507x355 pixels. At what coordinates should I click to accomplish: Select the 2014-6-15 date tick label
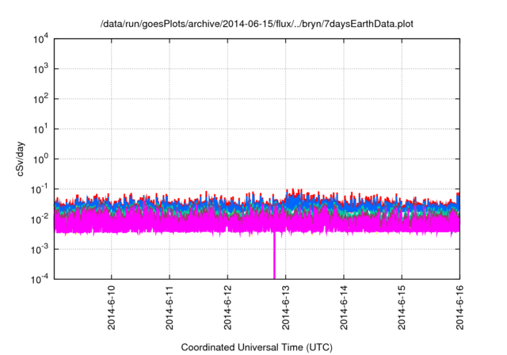(x=402, y=307)
